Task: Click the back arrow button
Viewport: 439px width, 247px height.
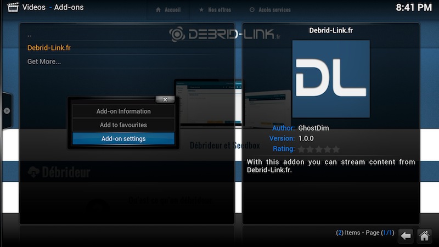Action: (x=406, y=236)
